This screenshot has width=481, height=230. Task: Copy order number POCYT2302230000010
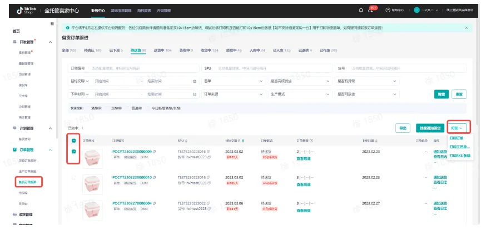pos(155,177)
